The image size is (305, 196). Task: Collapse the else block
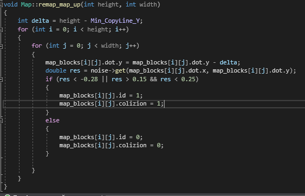[x=1, y=121]
